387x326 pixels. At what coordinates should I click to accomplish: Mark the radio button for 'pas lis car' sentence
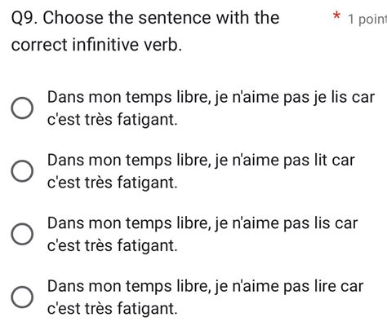point(22,234)
